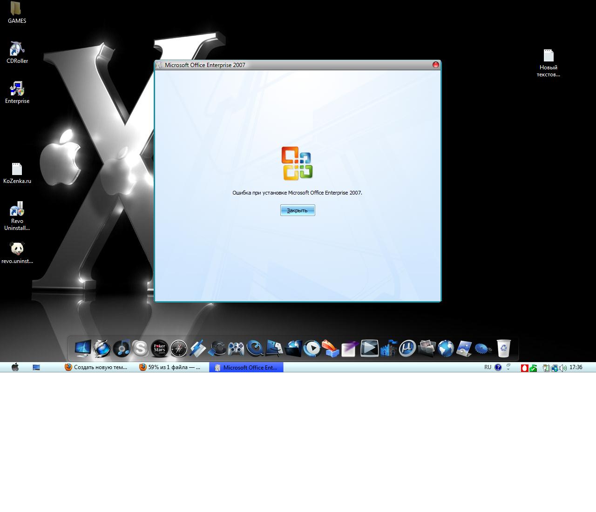Screen dimensions: 596x512
Task: Click the Office installation error message text
Action: [298, 193]
